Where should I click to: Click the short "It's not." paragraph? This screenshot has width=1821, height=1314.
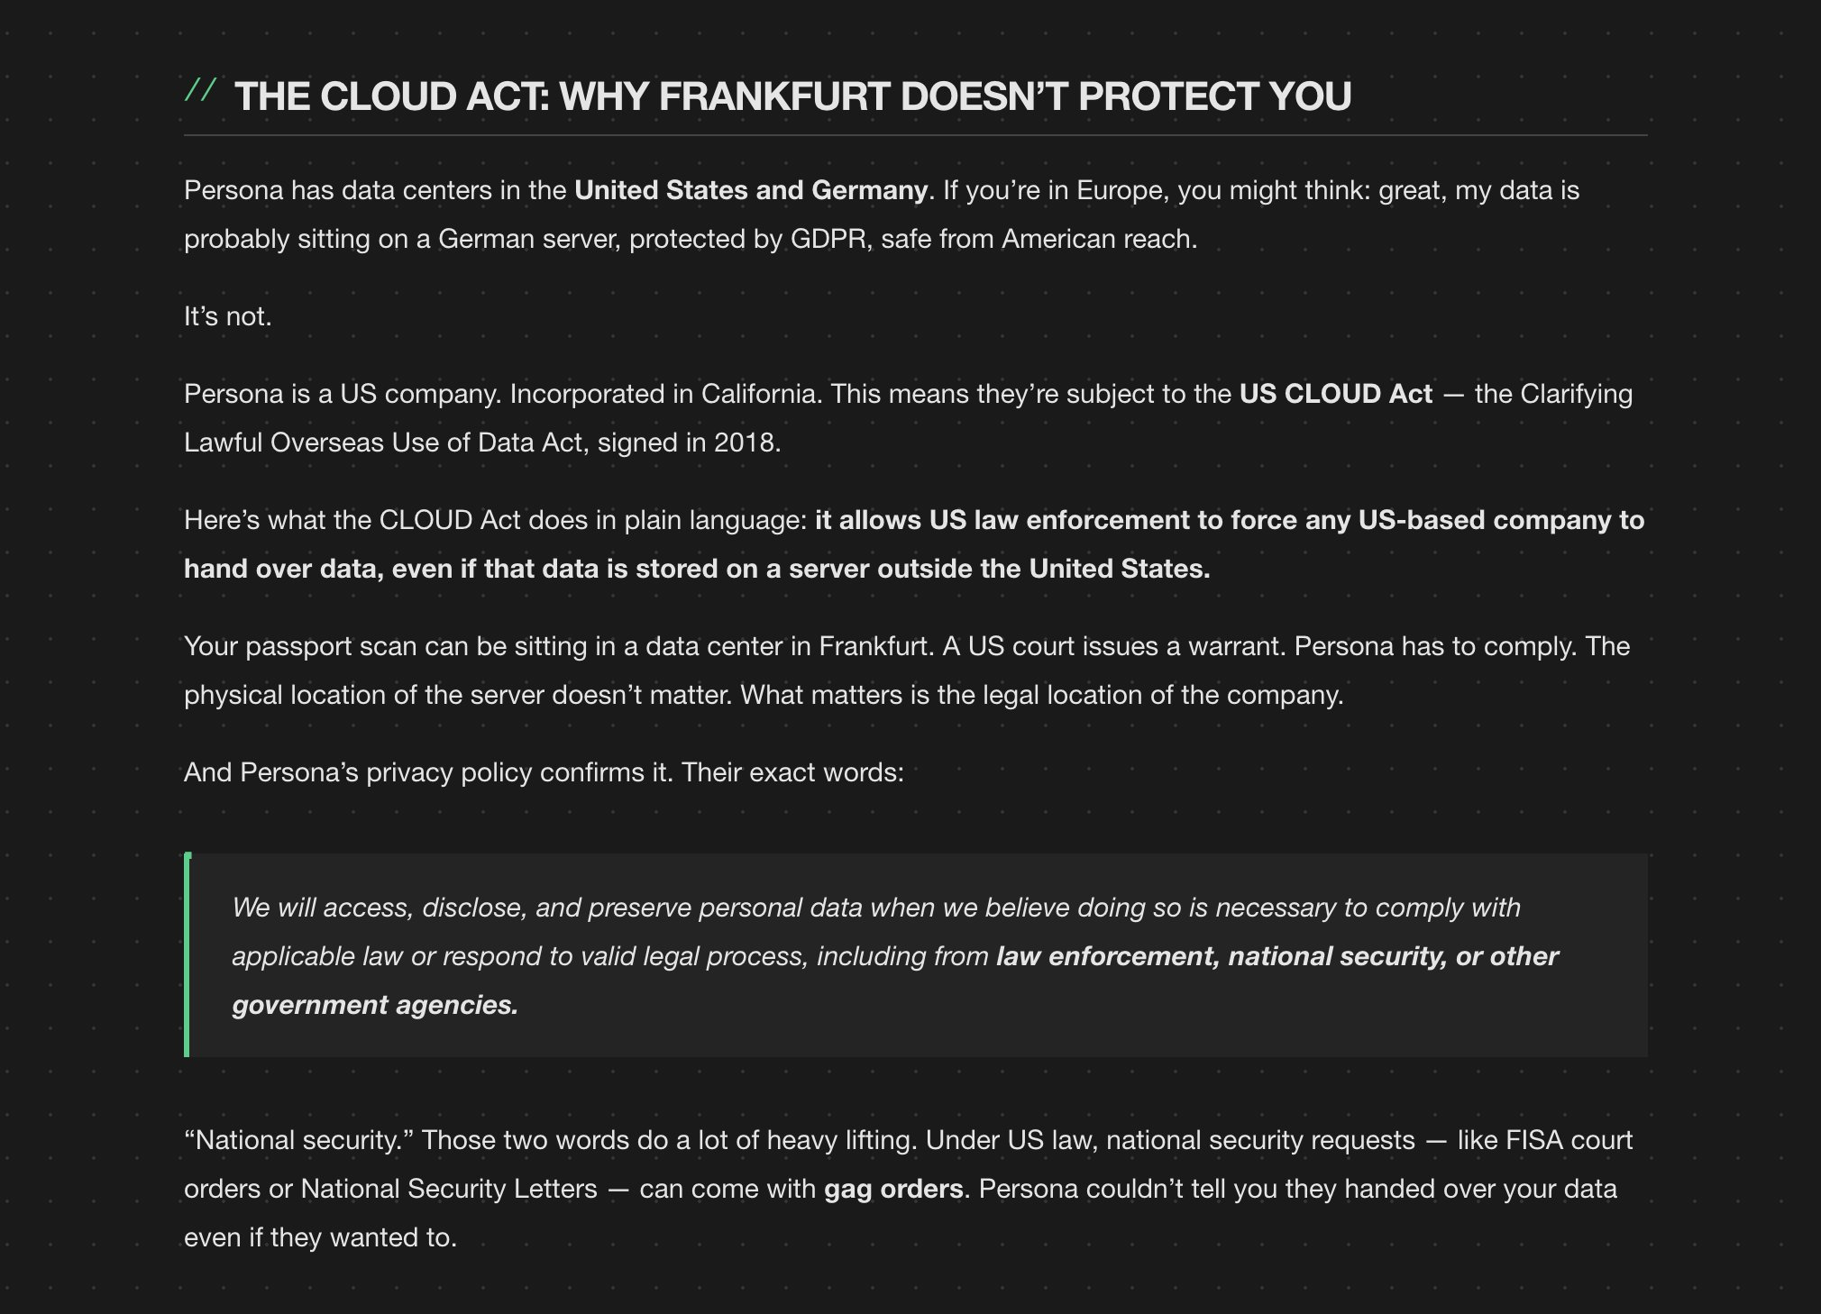227,316
